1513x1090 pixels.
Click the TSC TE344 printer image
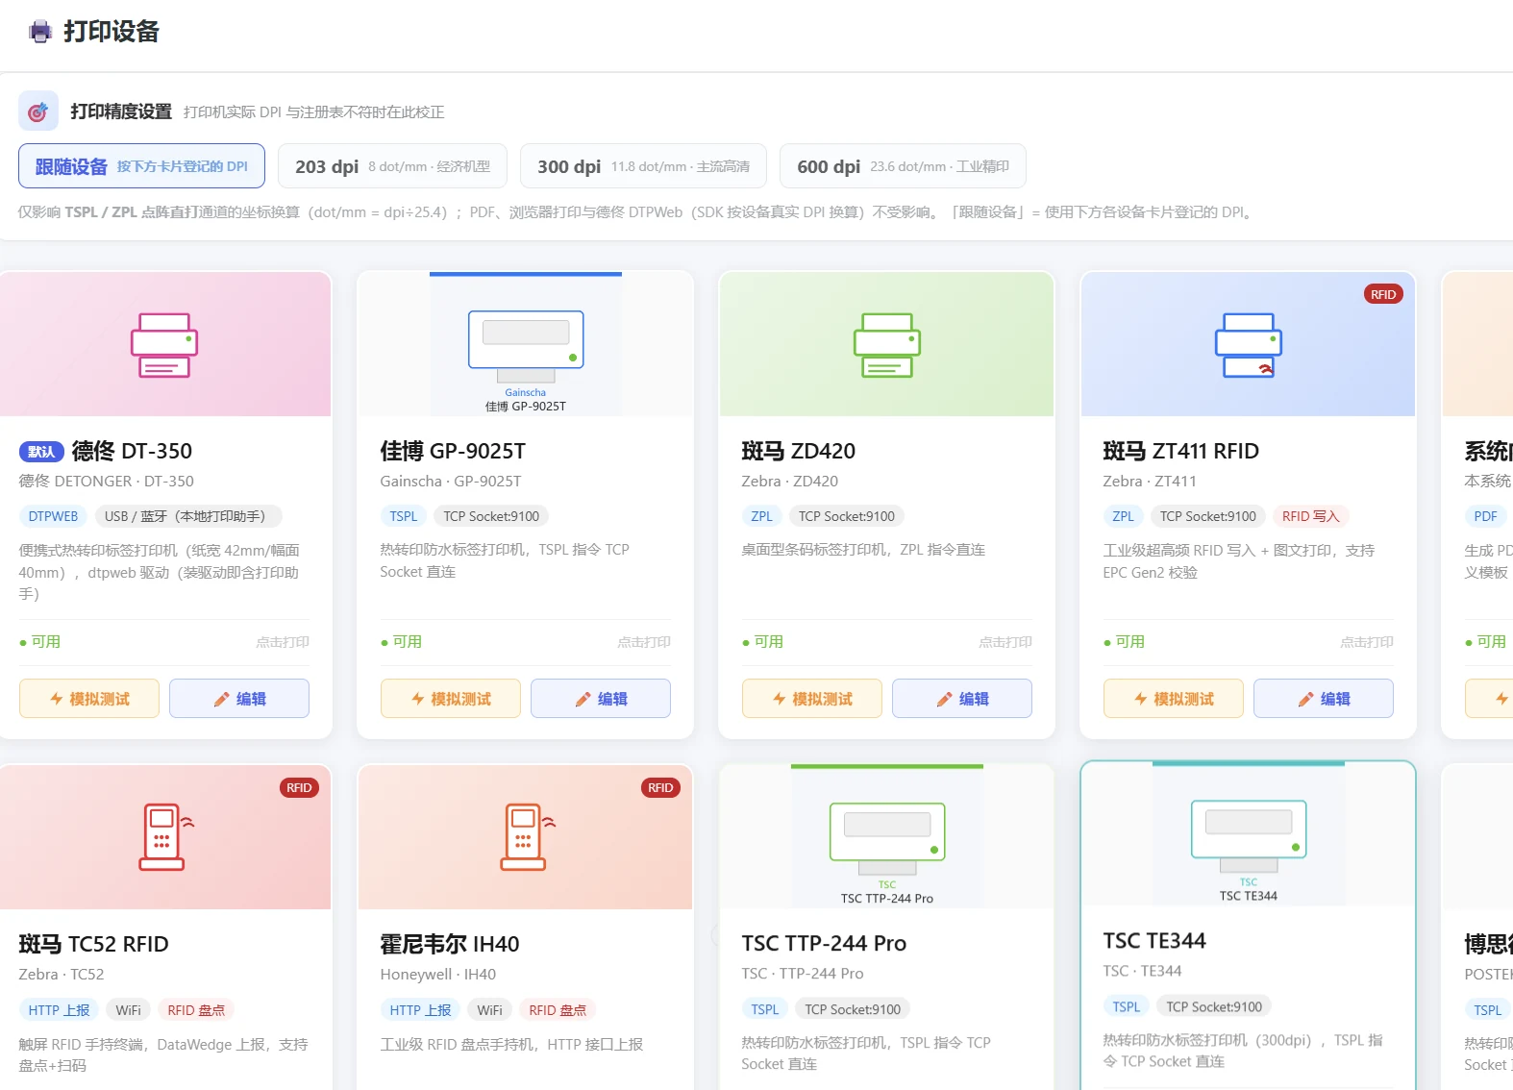1249,835
